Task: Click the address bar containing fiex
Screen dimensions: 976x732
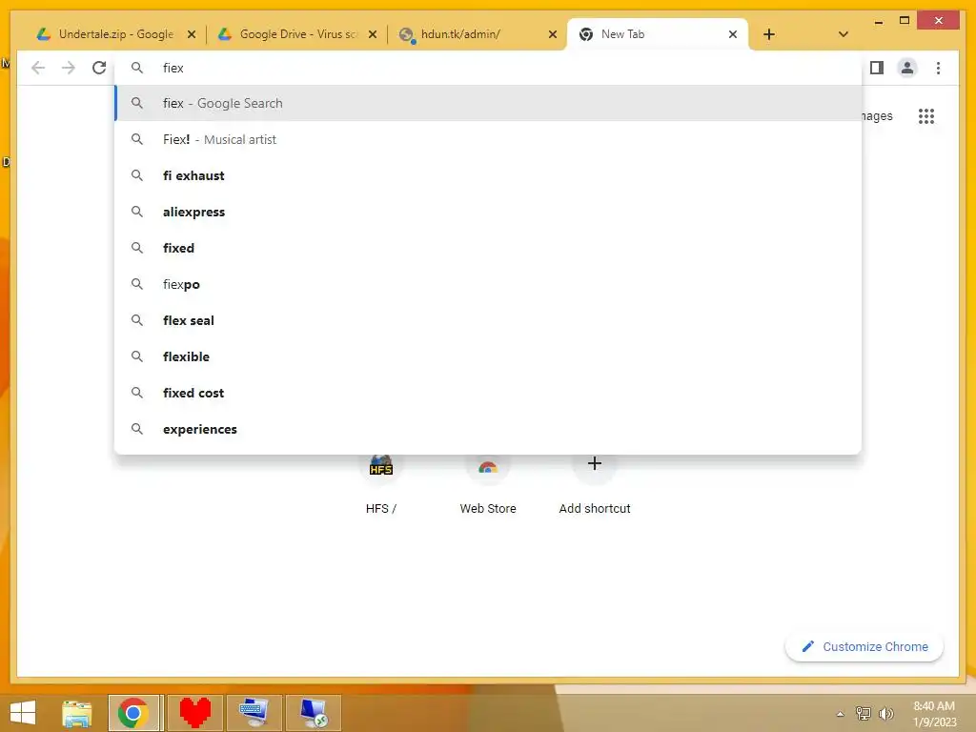Action: click(x=488, y=68)
